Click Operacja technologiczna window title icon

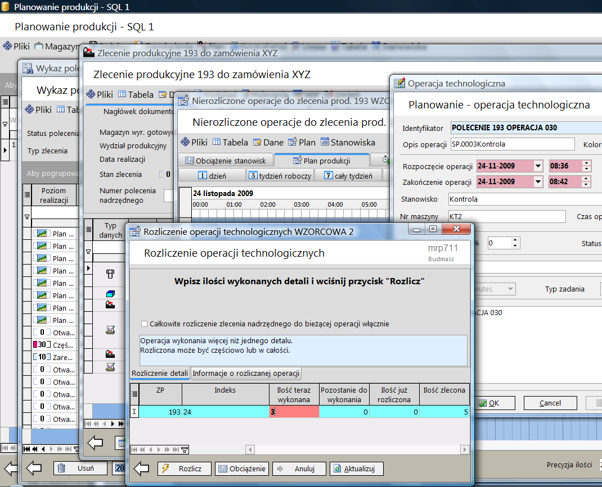[x=399, y=83]
